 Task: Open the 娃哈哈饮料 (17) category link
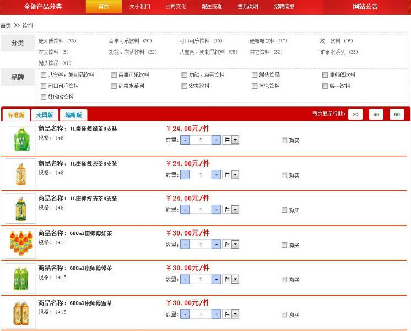[x=268, y=41]
